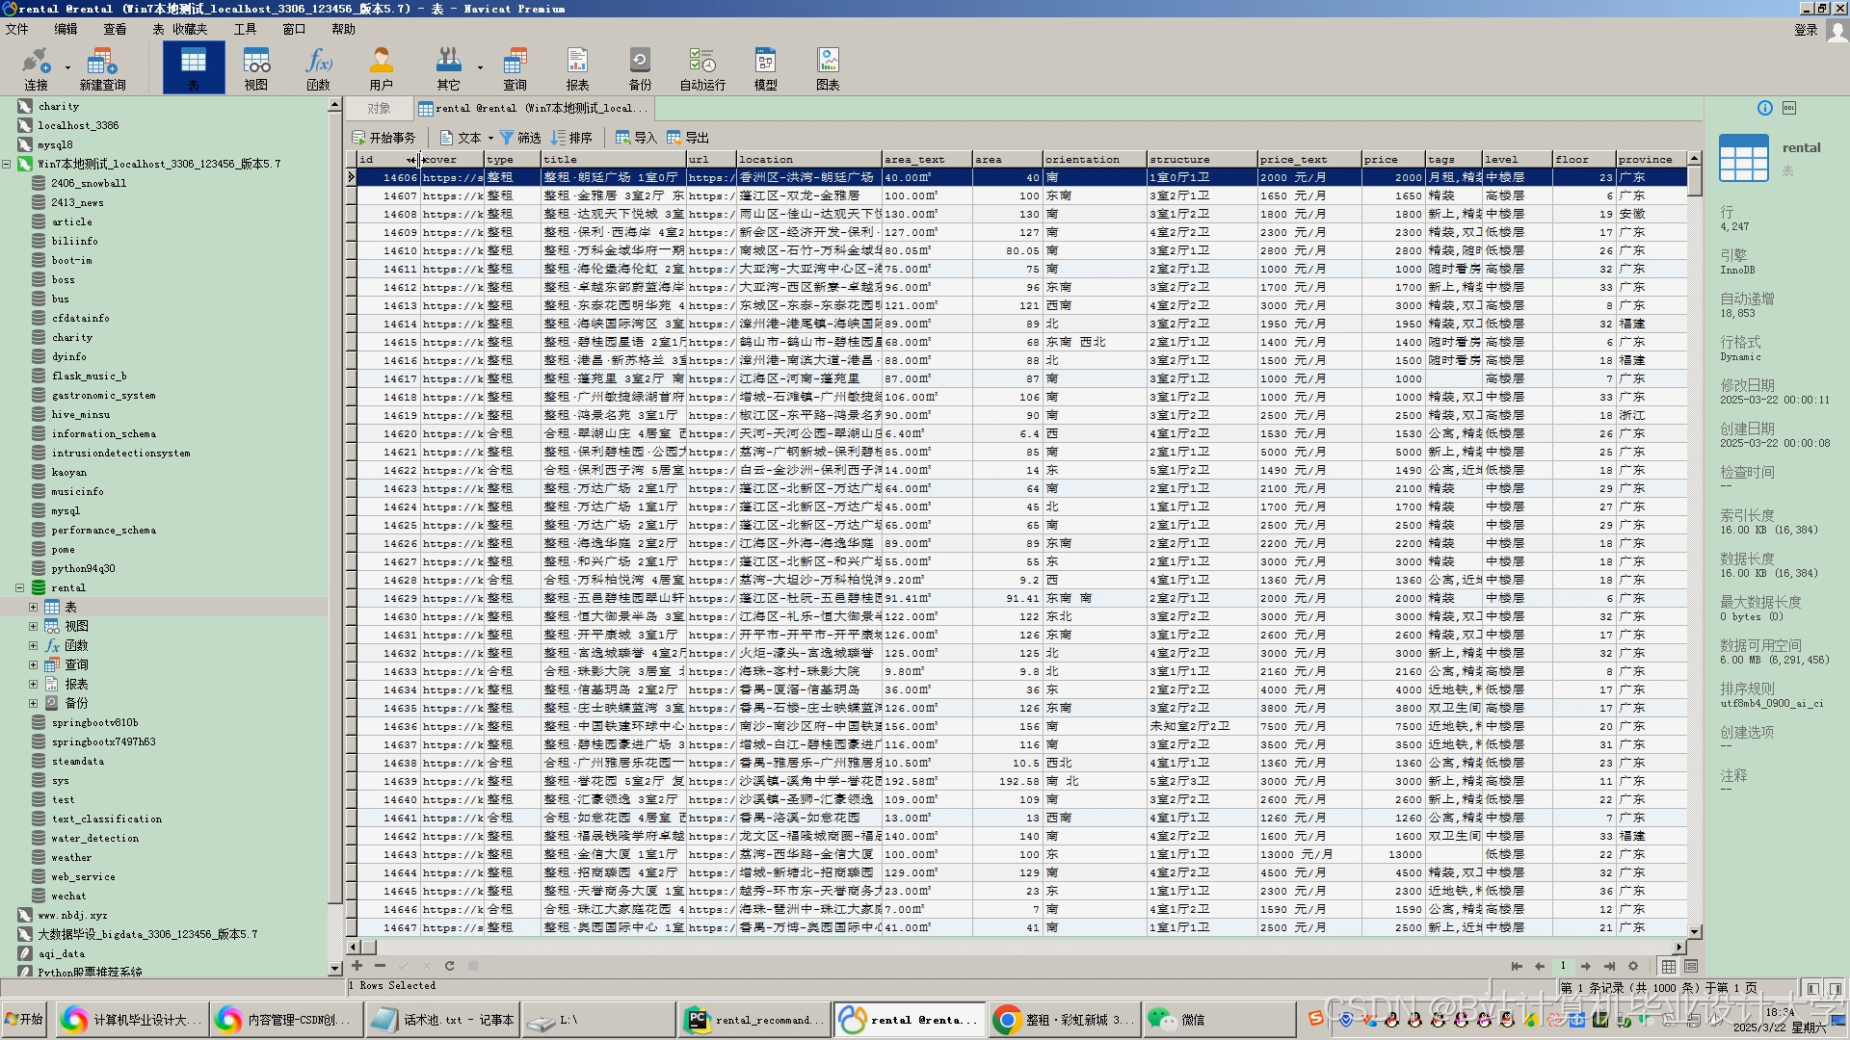Switch to the 对象 tab

click(379, 108)
